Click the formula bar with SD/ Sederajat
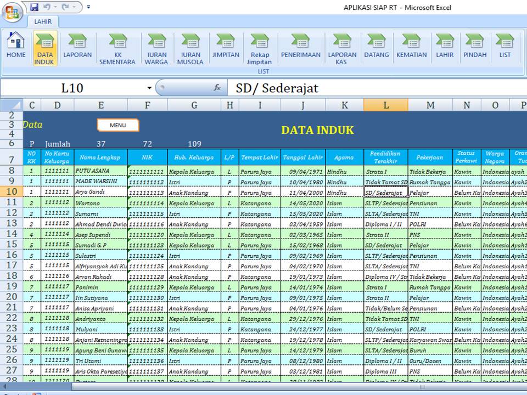Viewport: 527px width, 395px height. coord(377,88)
